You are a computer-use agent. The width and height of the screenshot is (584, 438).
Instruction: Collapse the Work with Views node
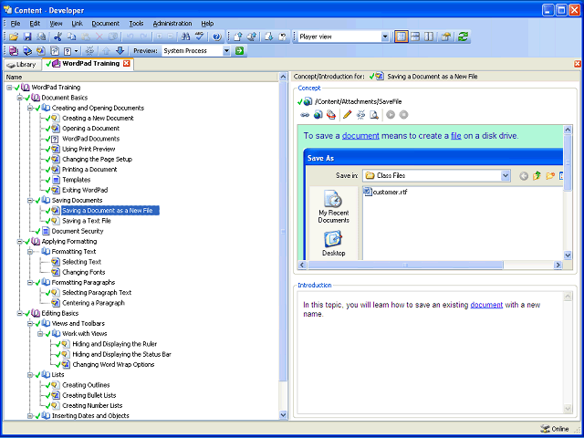pos(40,334)
